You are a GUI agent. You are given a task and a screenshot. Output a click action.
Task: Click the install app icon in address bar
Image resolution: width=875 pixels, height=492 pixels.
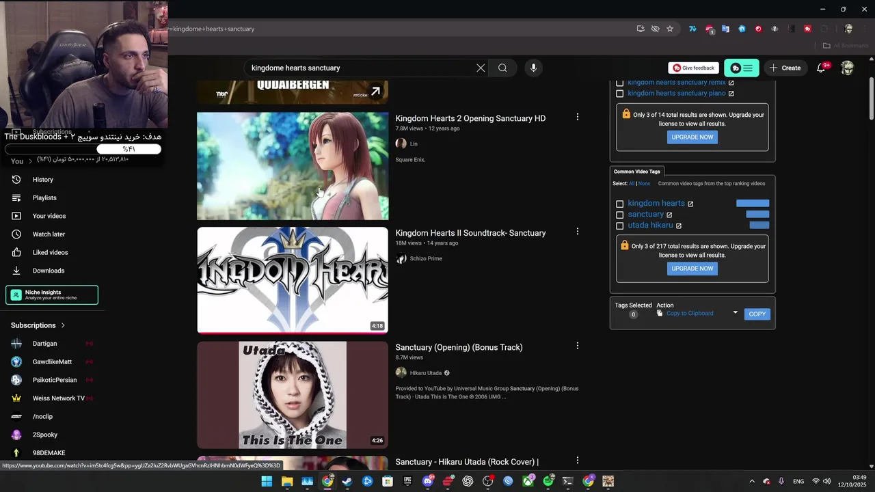641,29
